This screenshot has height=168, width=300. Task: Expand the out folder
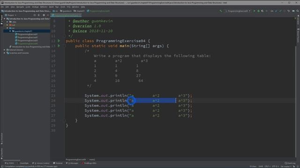7,25
